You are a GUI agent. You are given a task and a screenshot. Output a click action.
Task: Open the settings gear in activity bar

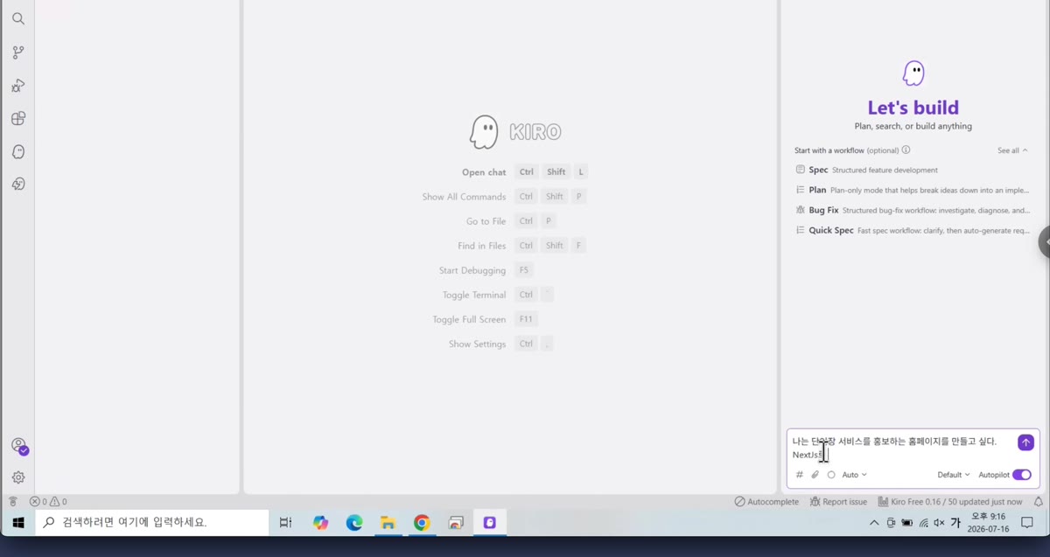[x=18, y=477]
